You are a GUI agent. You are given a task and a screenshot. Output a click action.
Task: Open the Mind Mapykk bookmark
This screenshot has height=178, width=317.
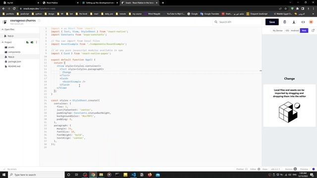(152, 14)
